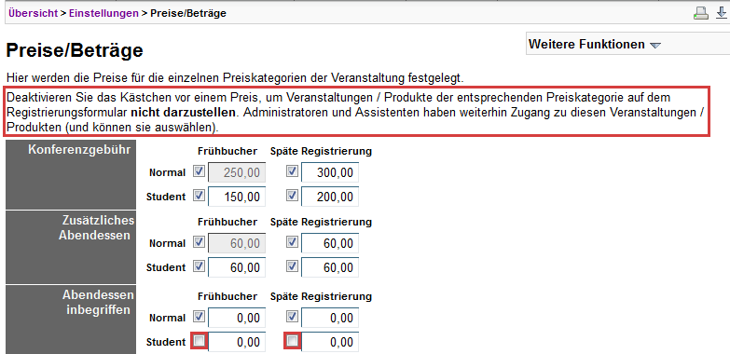Uncheck Zusätzliches Abendessen Normal Frühbucher checkbox
730x354 pixels.
pyautogui.click(x=200, y=242)
